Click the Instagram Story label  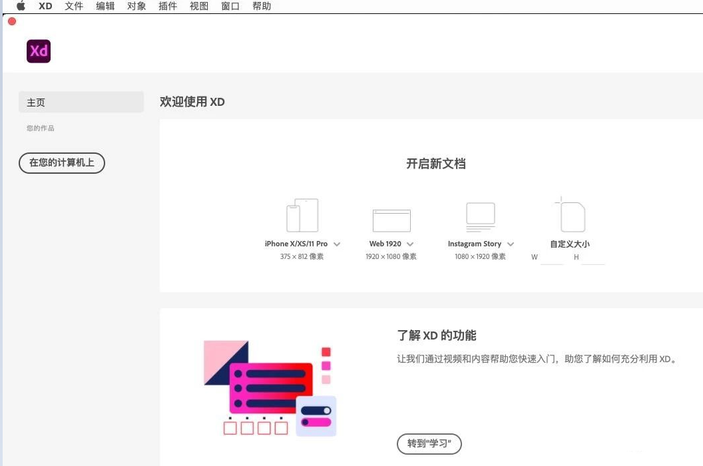[475, 244]
